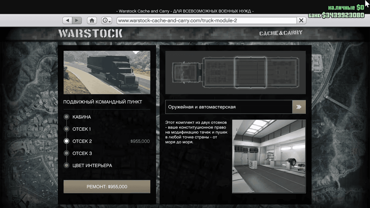Screen dimensions: 370x208
Task: Go to the browser home page
Action: pyautogui.click(x=92, y=20)
